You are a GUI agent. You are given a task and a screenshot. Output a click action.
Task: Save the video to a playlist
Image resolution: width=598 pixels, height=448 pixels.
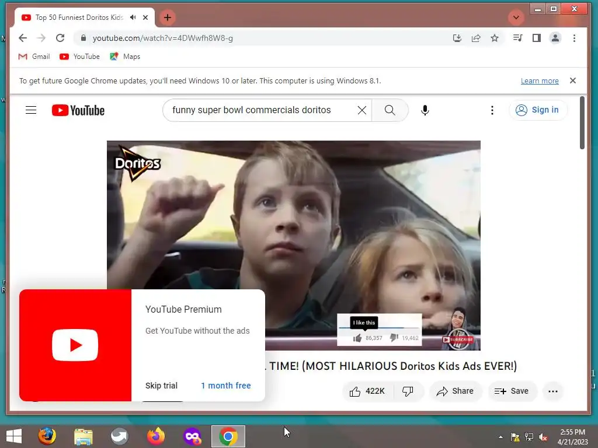click(512, 391)
